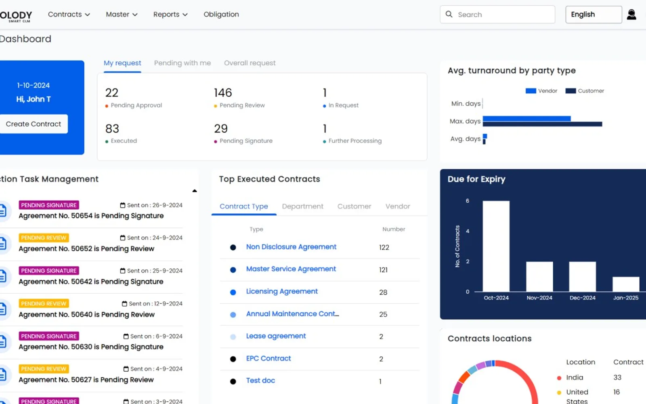This screenshot has height=404, width=646.
Task: Open document icon for Agreement No. 50642
Action: (x=3, y=276)
